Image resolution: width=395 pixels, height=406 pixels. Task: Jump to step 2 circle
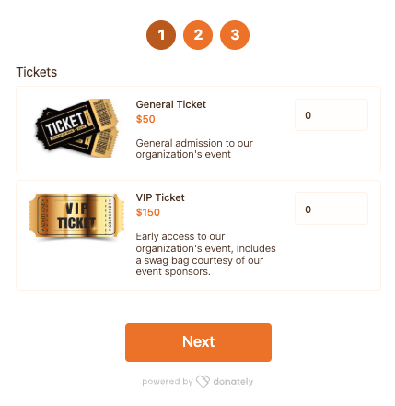tap(198, 35)
